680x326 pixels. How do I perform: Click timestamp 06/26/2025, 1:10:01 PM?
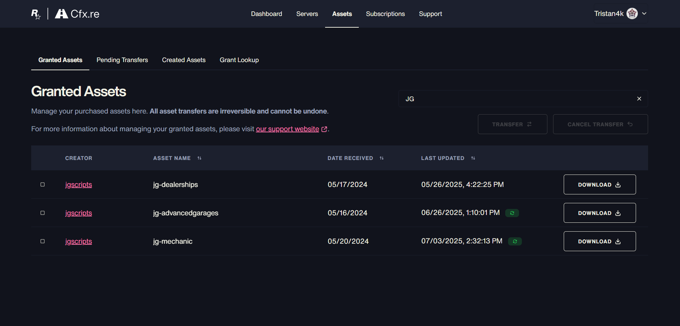461,212
